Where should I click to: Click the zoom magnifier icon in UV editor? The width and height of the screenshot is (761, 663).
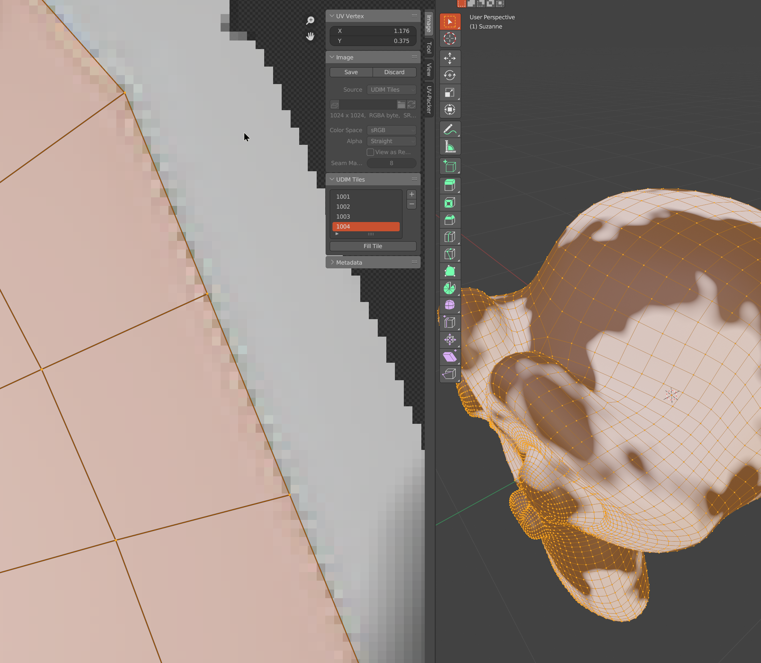tap(310, 21)
